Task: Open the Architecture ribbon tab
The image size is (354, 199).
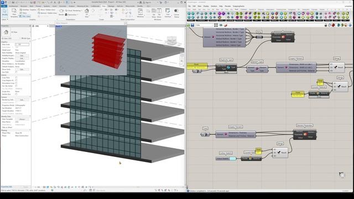Action: [x=13, y=6]
